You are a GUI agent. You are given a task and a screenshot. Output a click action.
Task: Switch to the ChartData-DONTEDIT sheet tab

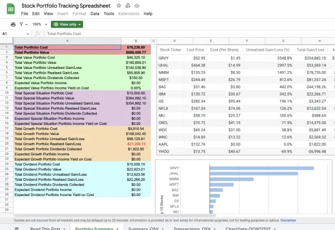248,228
